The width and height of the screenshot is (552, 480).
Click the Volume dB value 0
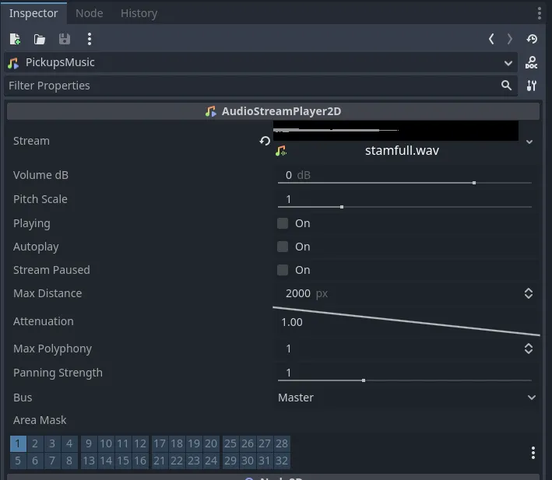289,175
